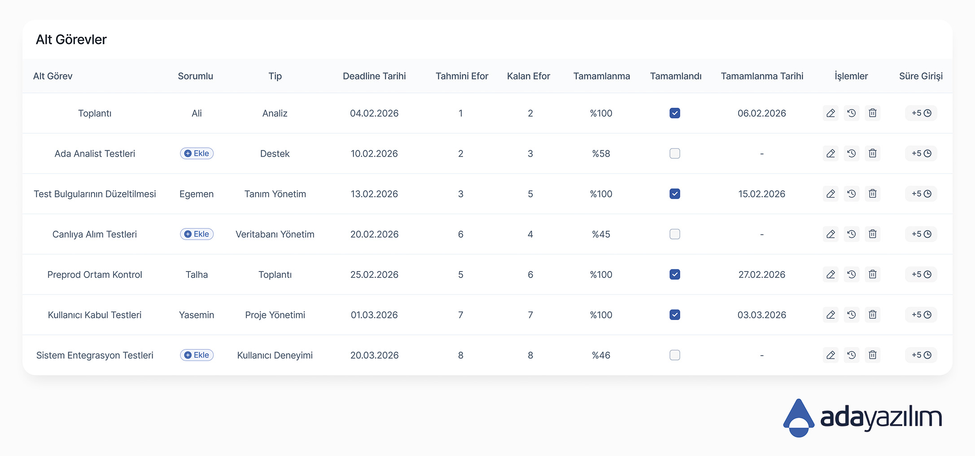Click the edit pencil icon for Toplantı row
The image size is (975, 456).
pyautogui.click(x=831, y=113)
